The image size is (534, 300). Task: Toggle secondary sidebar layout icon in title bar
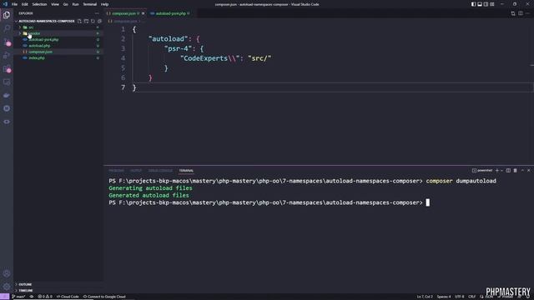[486, 4]
